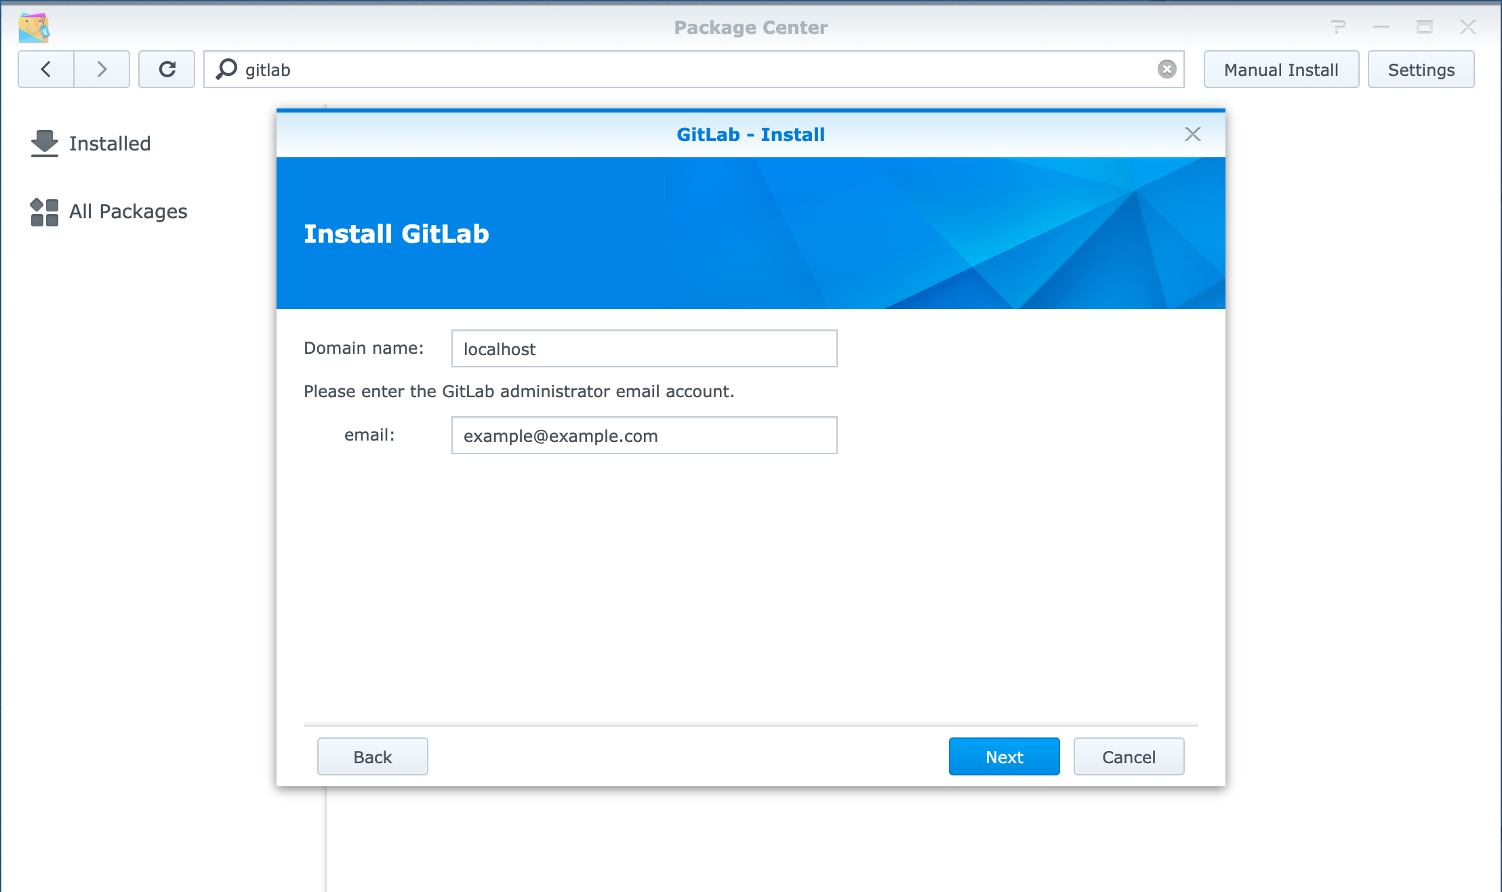This screenshot has width=1502, height=892.
Task: Focus the administrator email field
Action: tap(644, 435)
